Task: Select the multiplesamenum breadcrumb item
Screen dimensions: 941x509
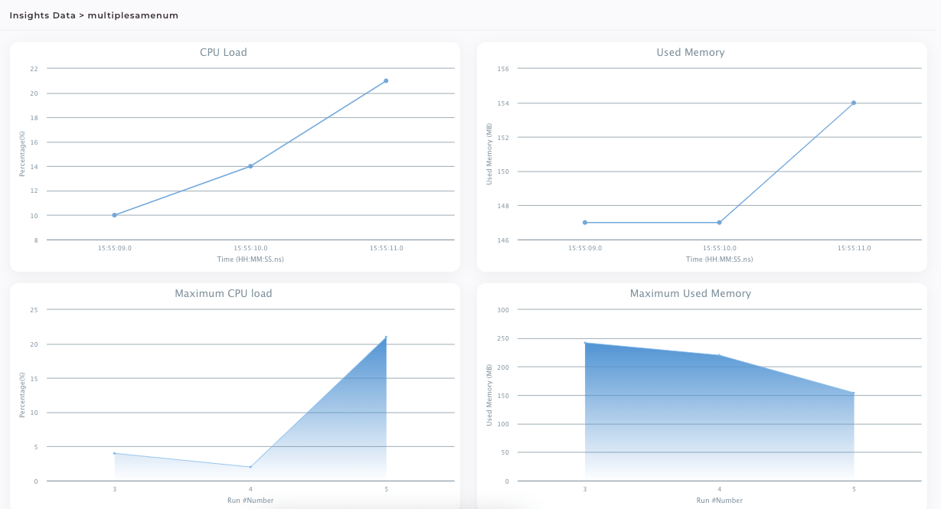Action: pyautogui.click(x=134, y=15)
